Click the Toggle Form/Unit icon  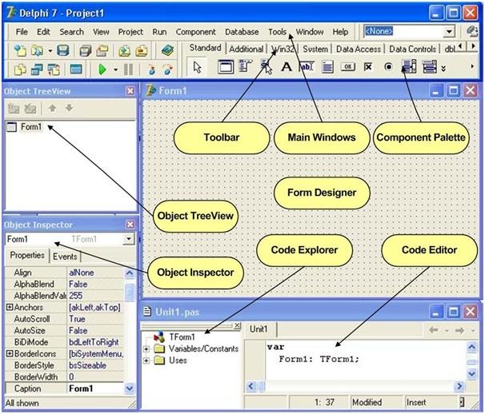54,70
